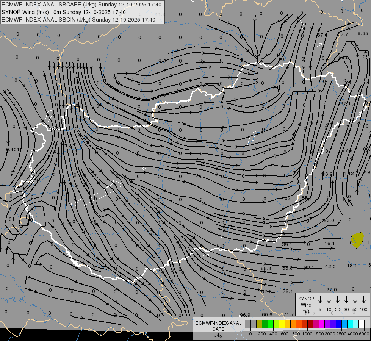Select the white swatch at 6000
Screen dimensions: 371x341
(x=361, y=324)
